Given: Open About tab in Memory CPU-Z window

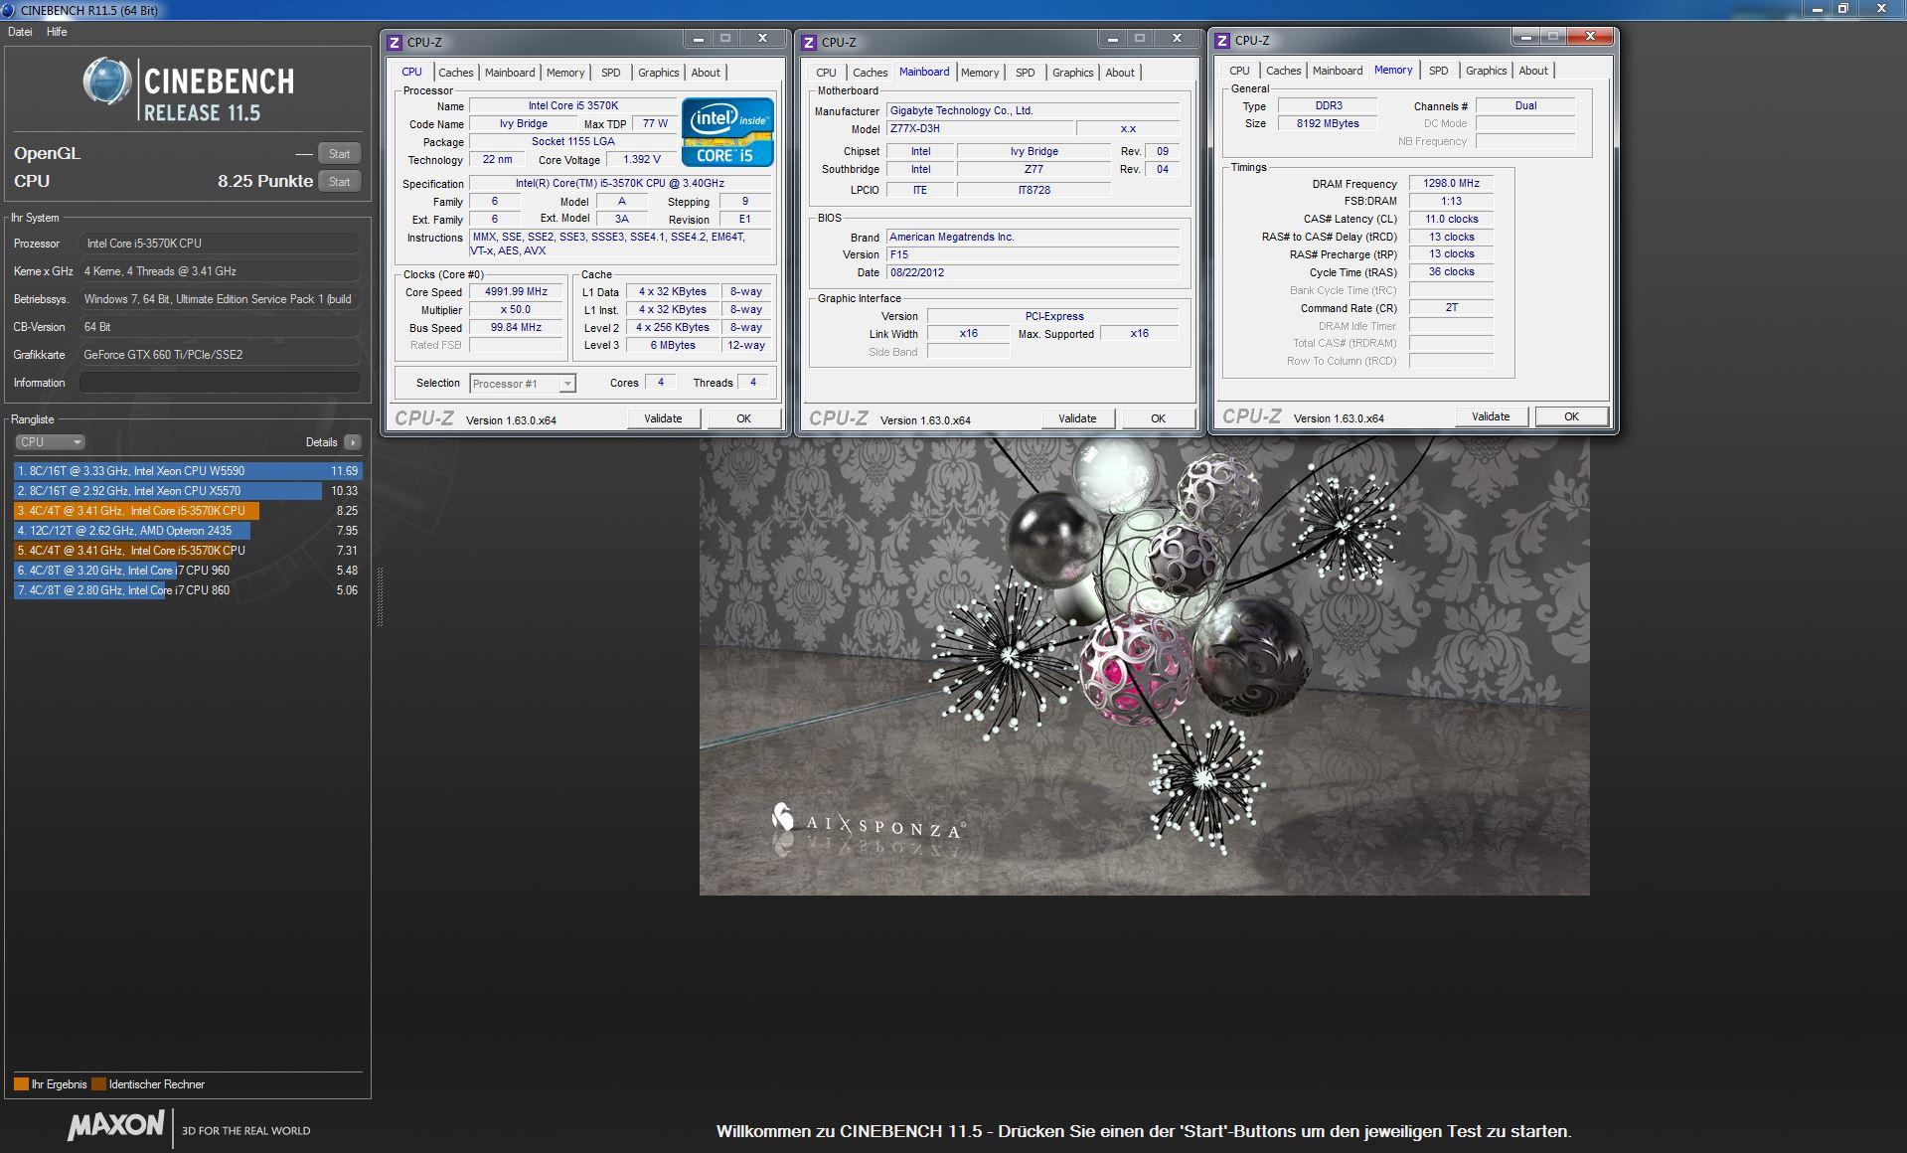Looking at the screenshot, I should point(1533,71).
